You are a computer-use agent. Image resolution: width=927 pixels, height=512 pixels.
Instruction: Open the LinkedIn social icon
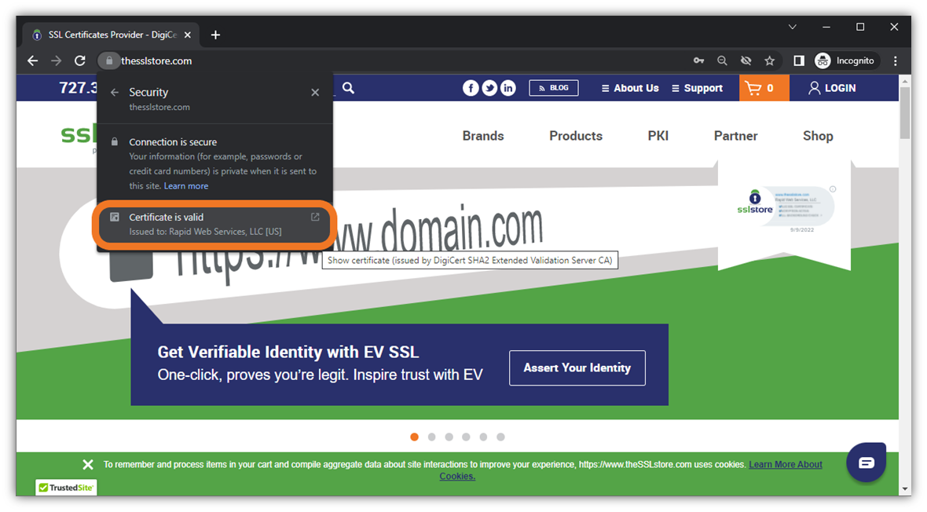click(x=507, y=88)
